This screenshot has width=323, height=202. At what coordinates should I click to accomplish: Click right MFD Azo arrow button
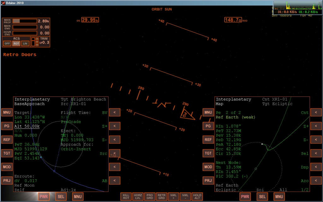pyautogui.click(x=316, y=180)
